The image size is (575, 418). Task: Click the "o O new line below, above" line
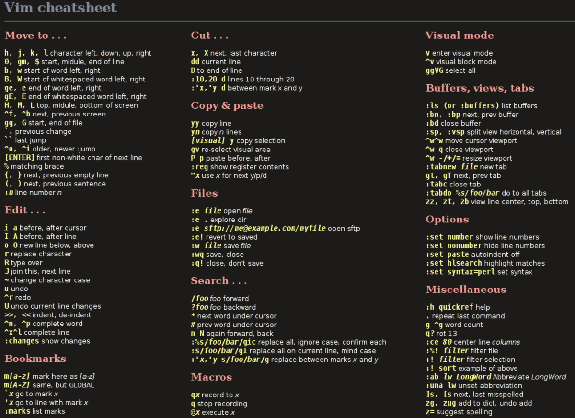(x=49, y=245)
